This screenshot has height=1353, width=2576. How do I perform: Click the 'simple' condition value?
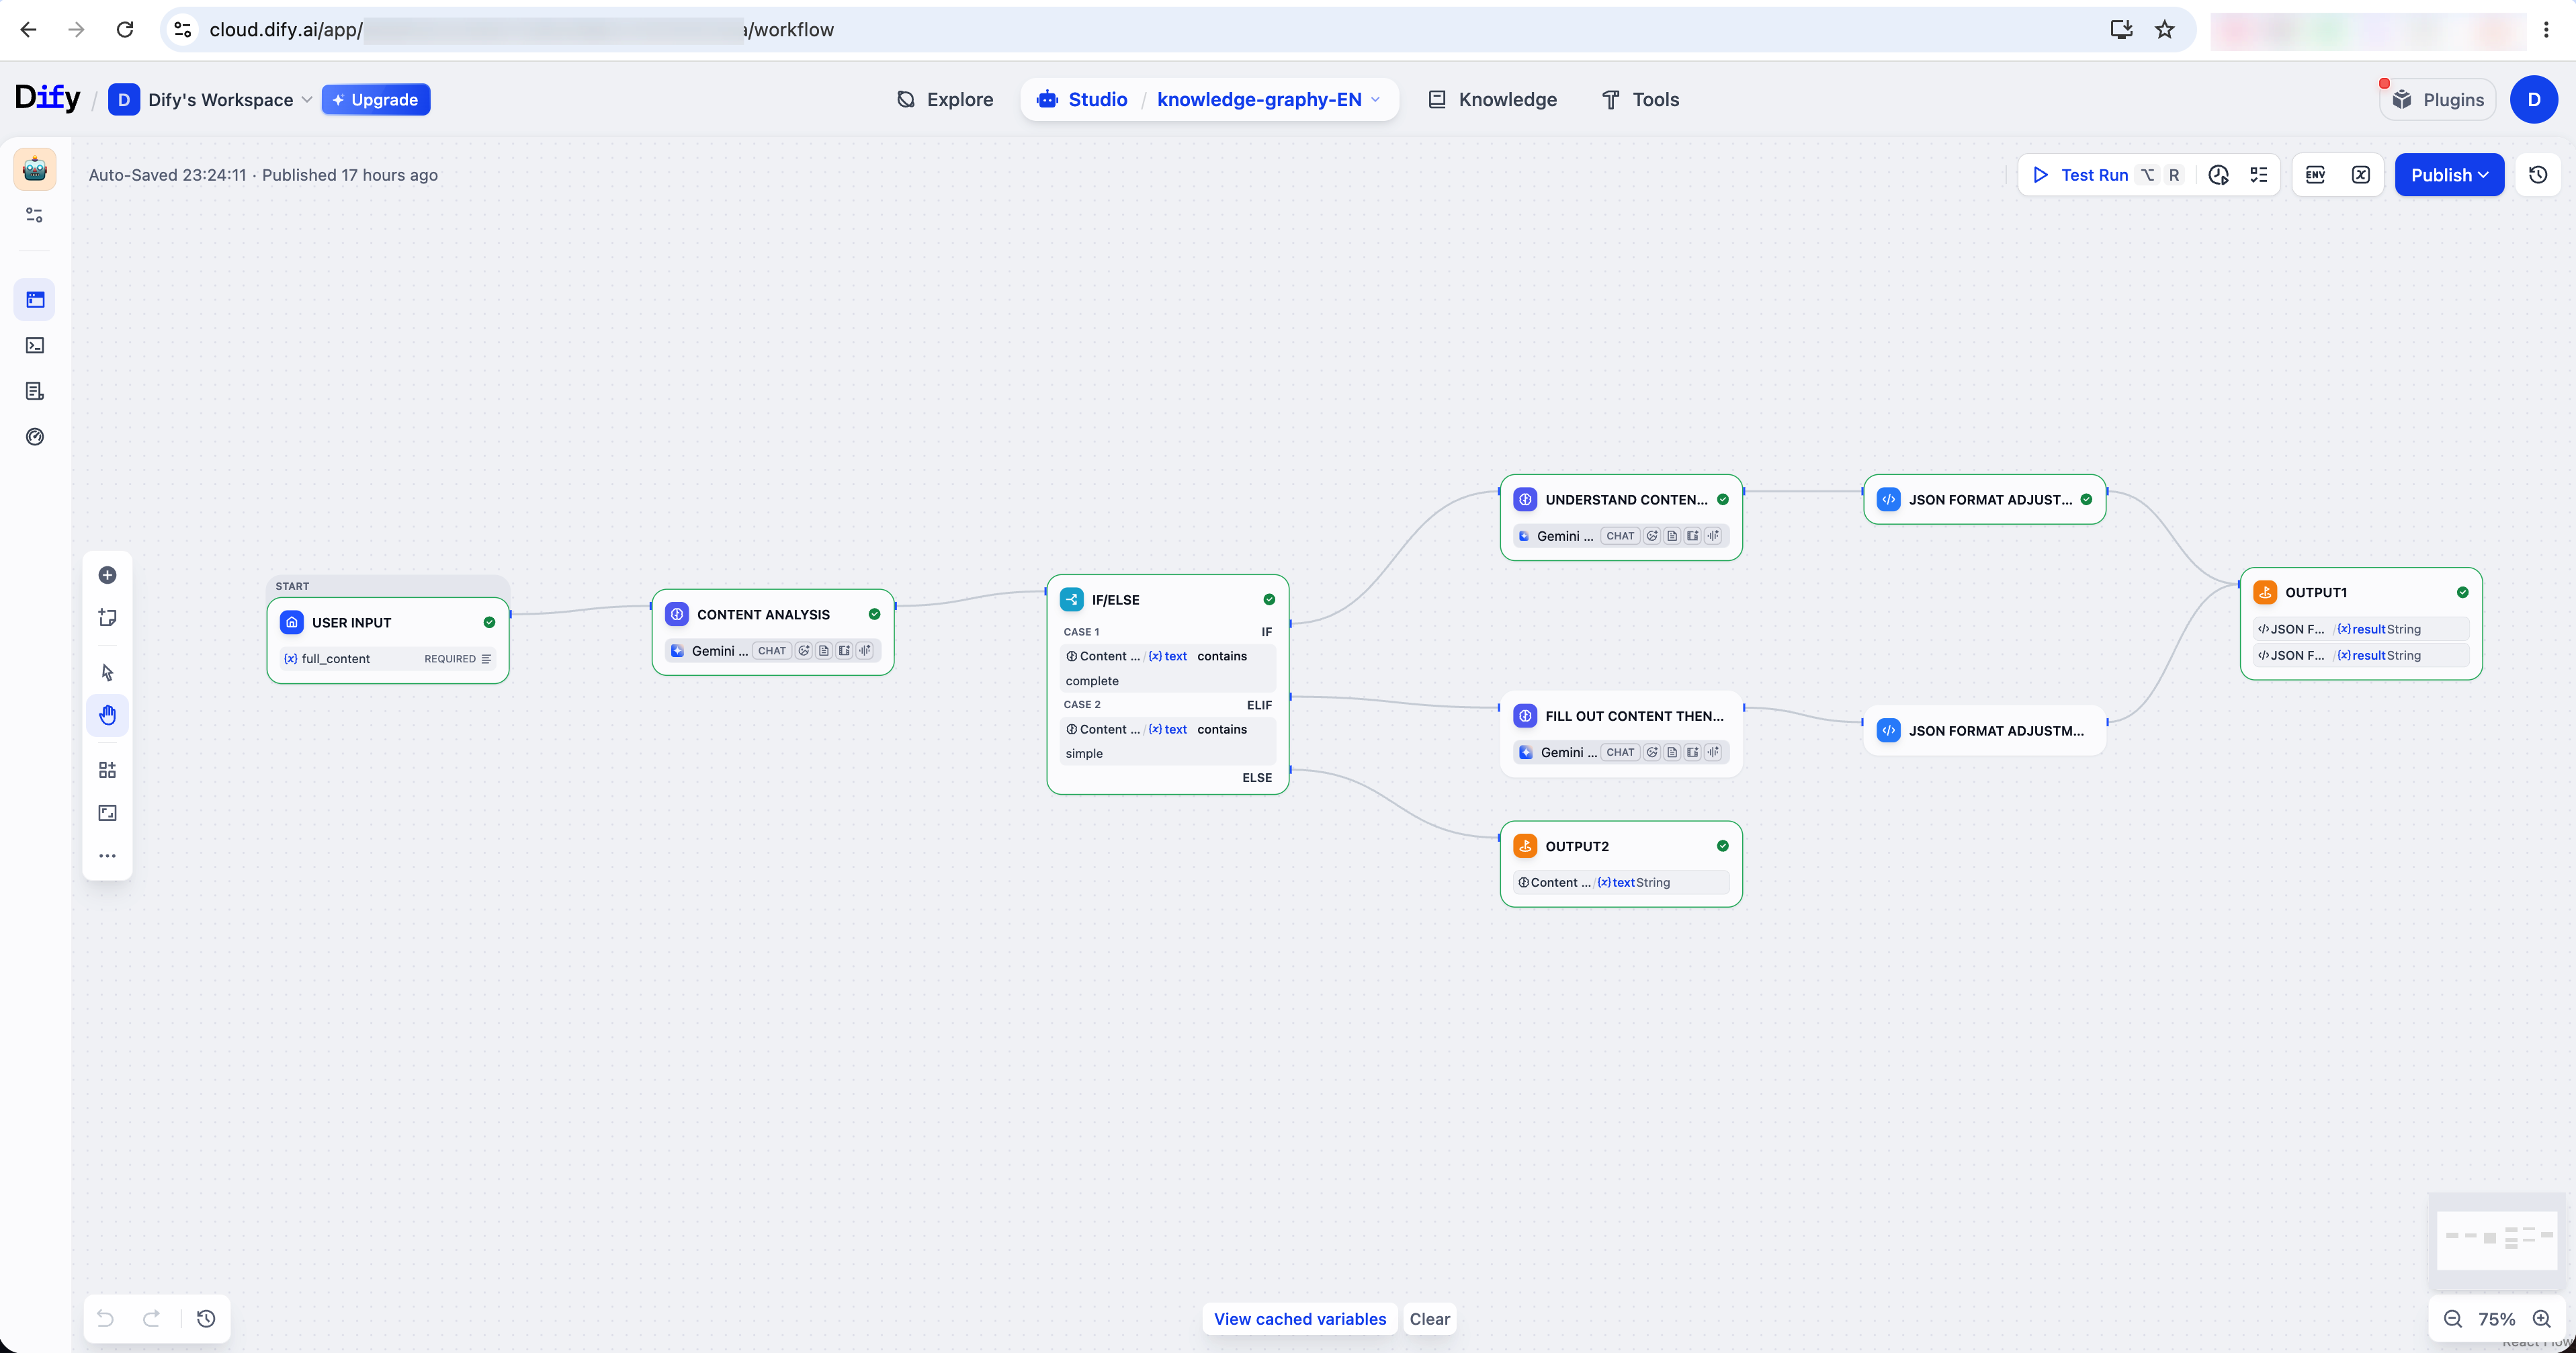click(x=1084, y=753)
